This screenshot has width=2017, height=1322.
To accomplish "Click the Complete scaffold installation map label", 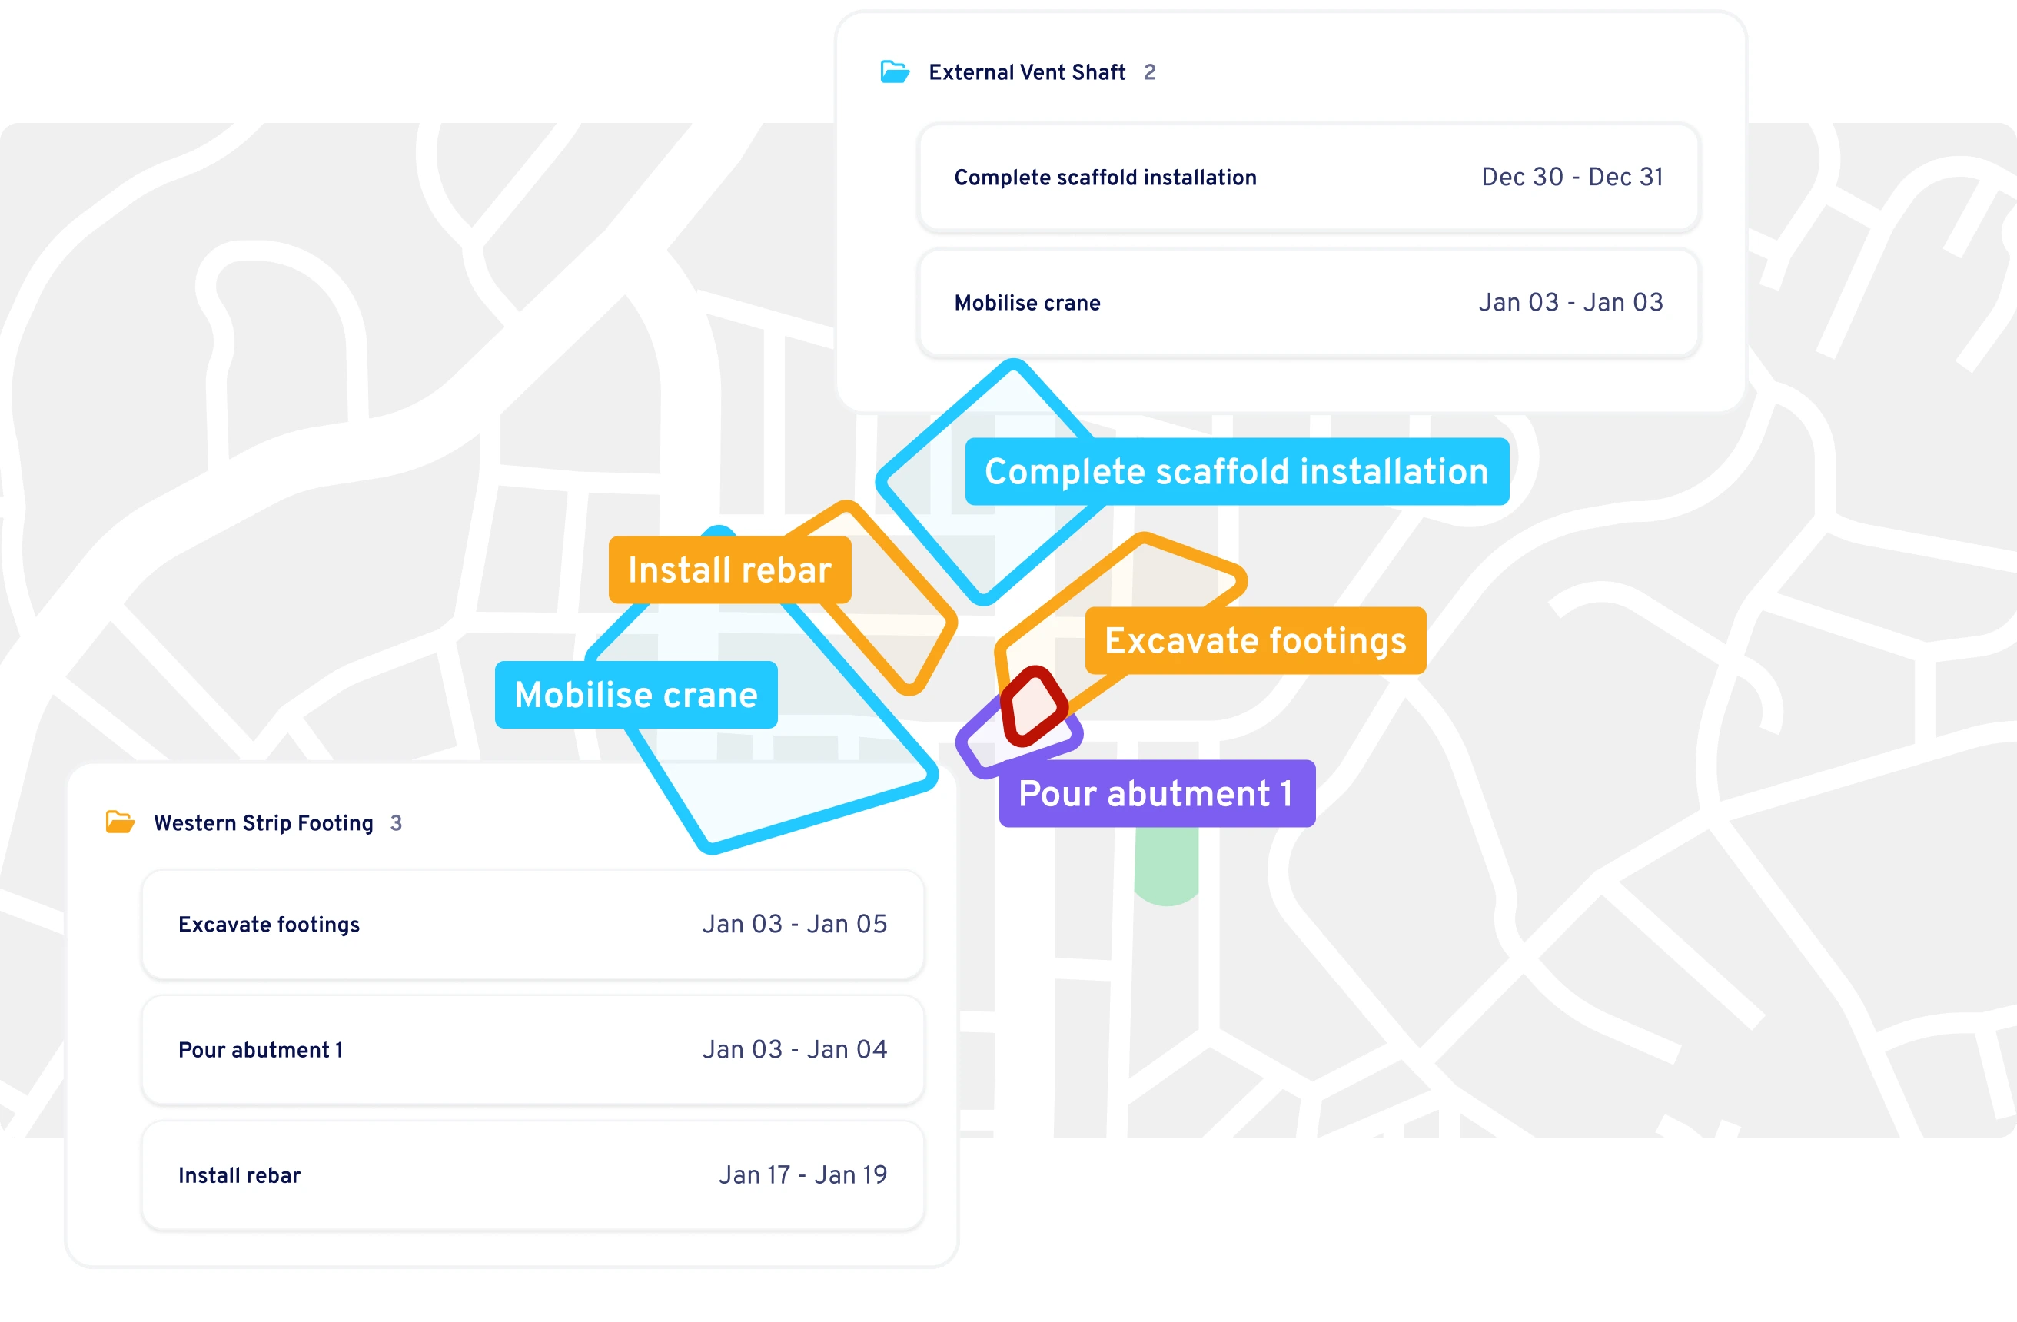I will click(1237, 472).
